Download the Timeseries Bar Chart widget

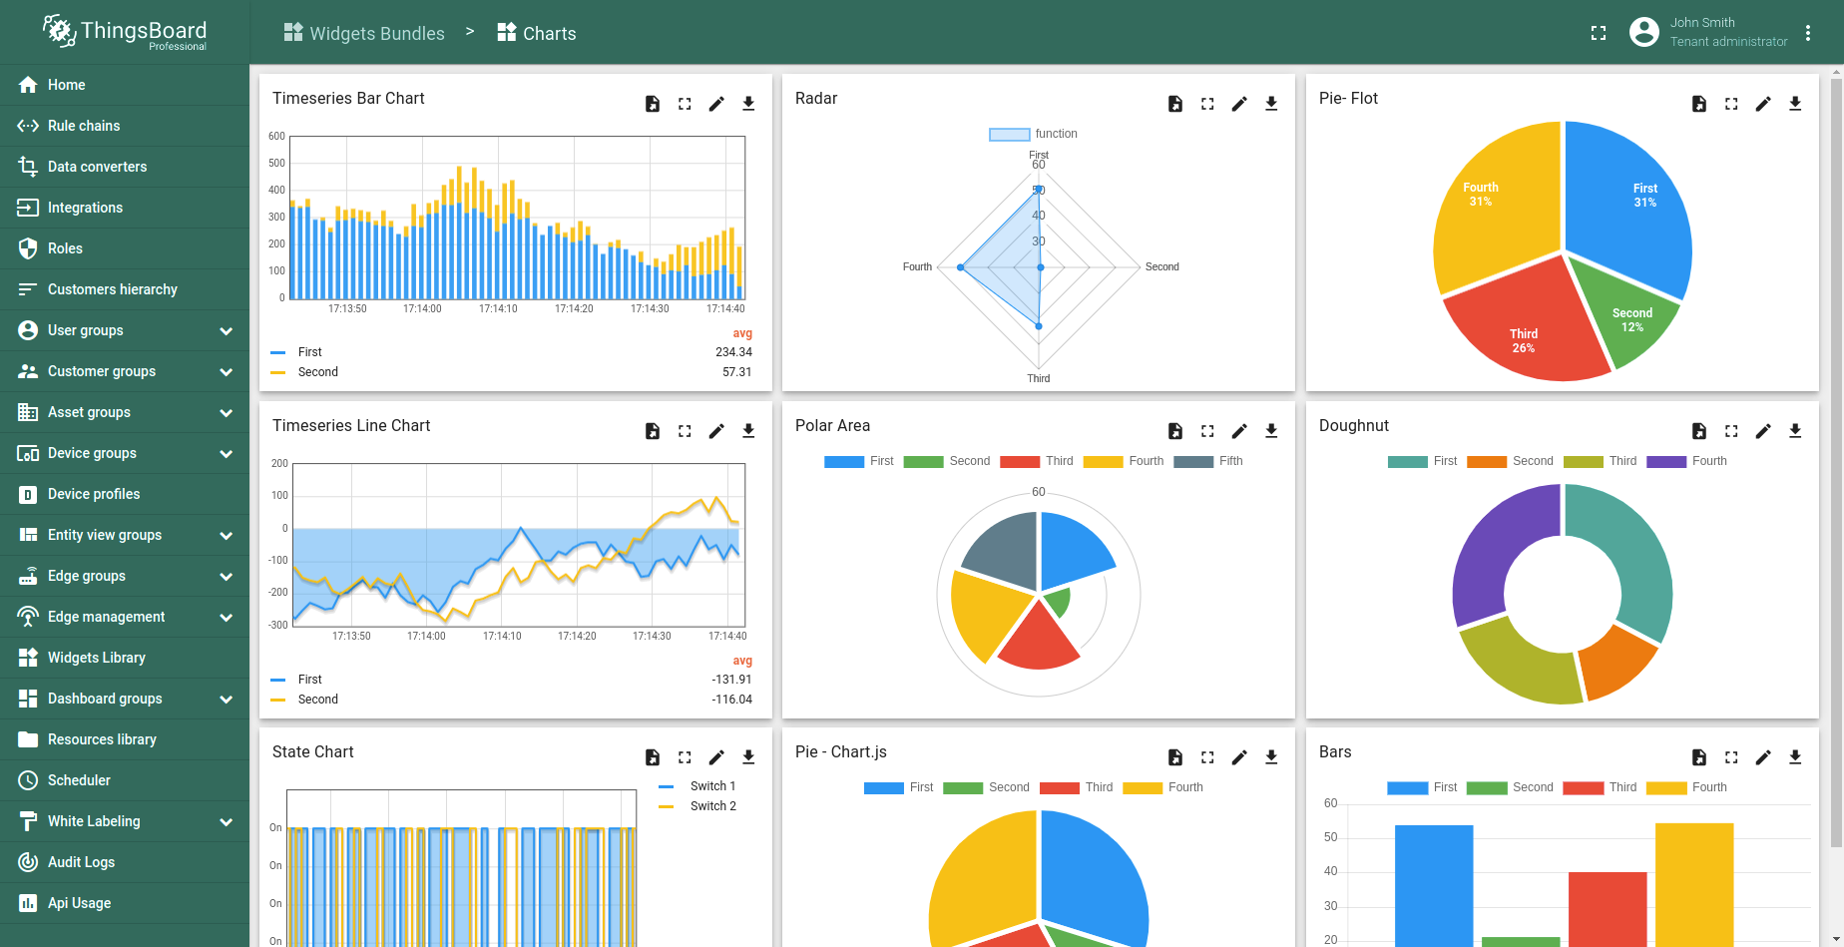(748, 104)
